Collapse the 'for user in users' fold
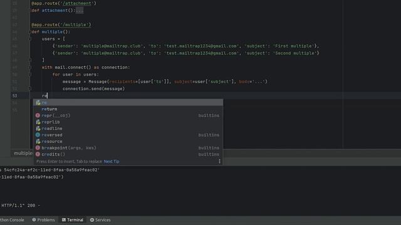Viewport: 401px width, 225px height. (x=29, y=74)
